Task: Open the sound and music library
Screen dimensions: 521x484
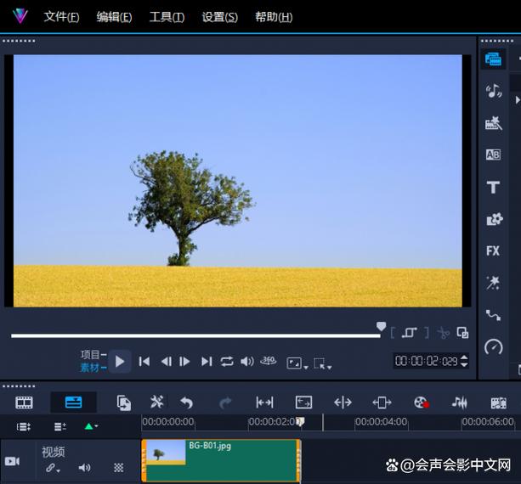Action: point(493,91)
